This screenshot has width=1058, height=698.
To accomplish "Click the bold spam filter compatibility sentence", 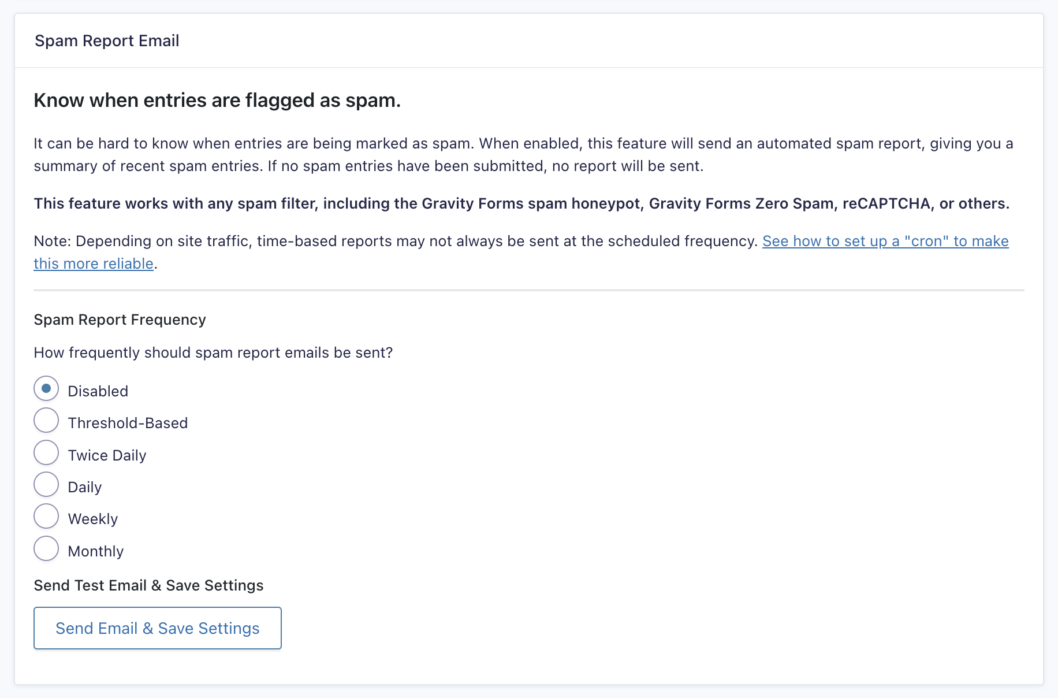I will point(521,203).
